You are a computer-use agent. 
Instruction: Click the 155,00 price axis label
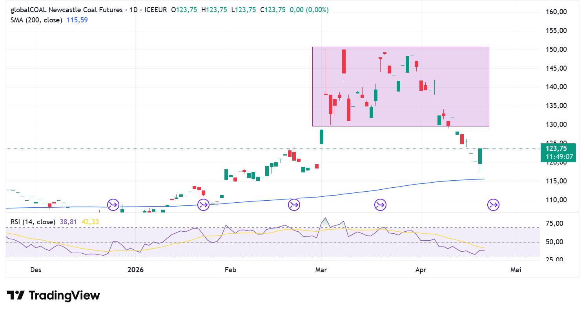[556, 31]
